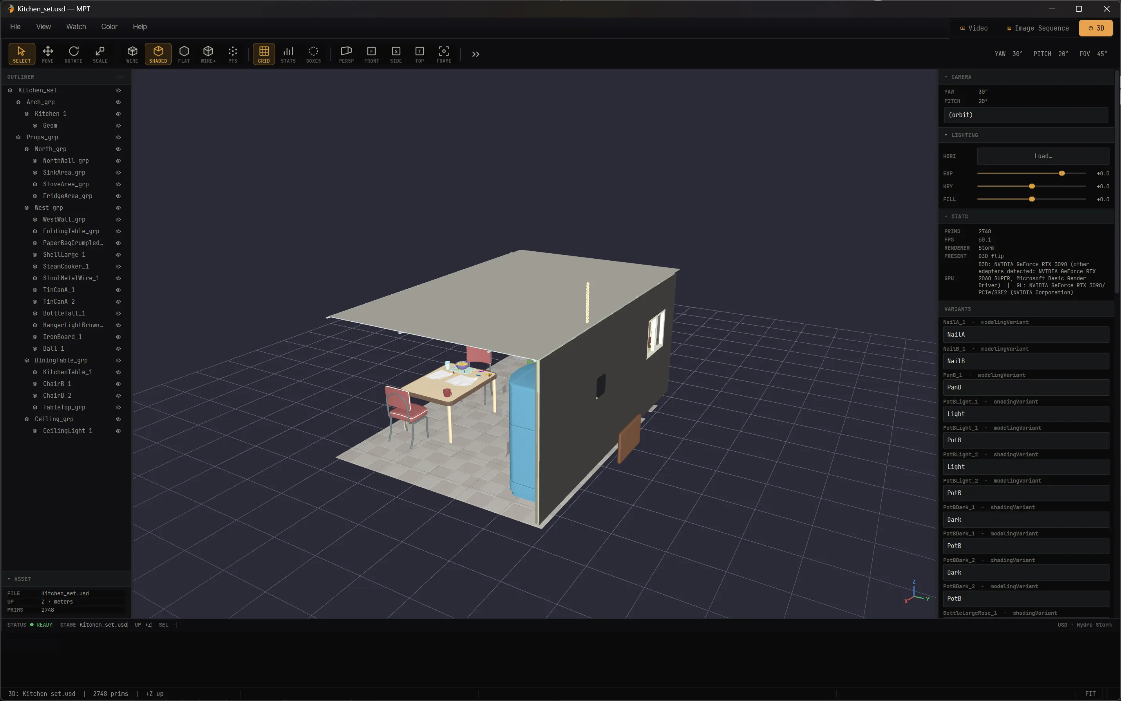The width and height of the screenshot is (1121, 701).
Task: Open NailA_1 modelingVariant dropdown
Action: tap(1026, 335)
